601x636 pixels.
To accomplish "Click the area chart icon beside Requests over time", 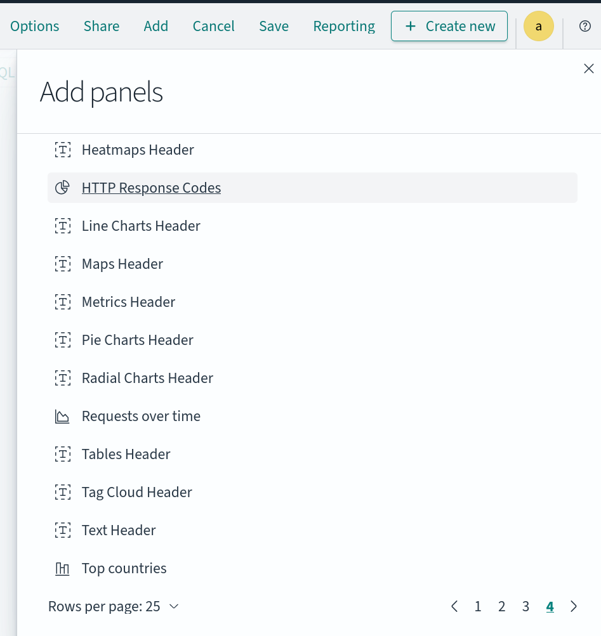I will click(62, 417).
